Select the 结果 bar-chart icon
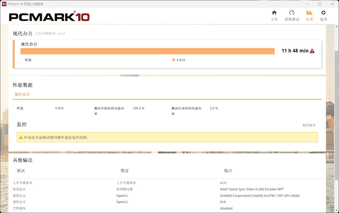339x213 pixels. click(309, 13)
